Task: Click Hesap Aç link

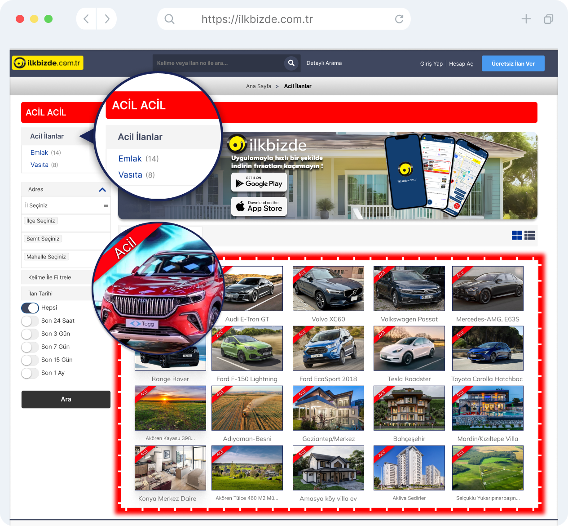Action: click(461, 64)
